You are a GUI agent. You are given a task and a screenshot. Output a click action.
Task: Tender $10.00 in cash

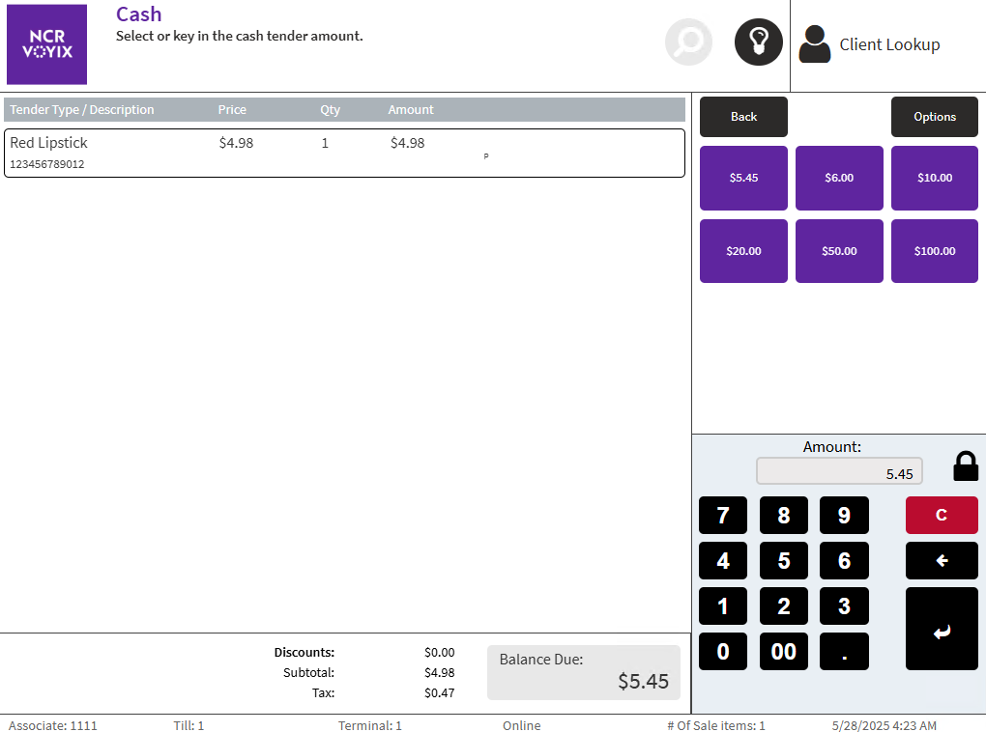(934, 178)
